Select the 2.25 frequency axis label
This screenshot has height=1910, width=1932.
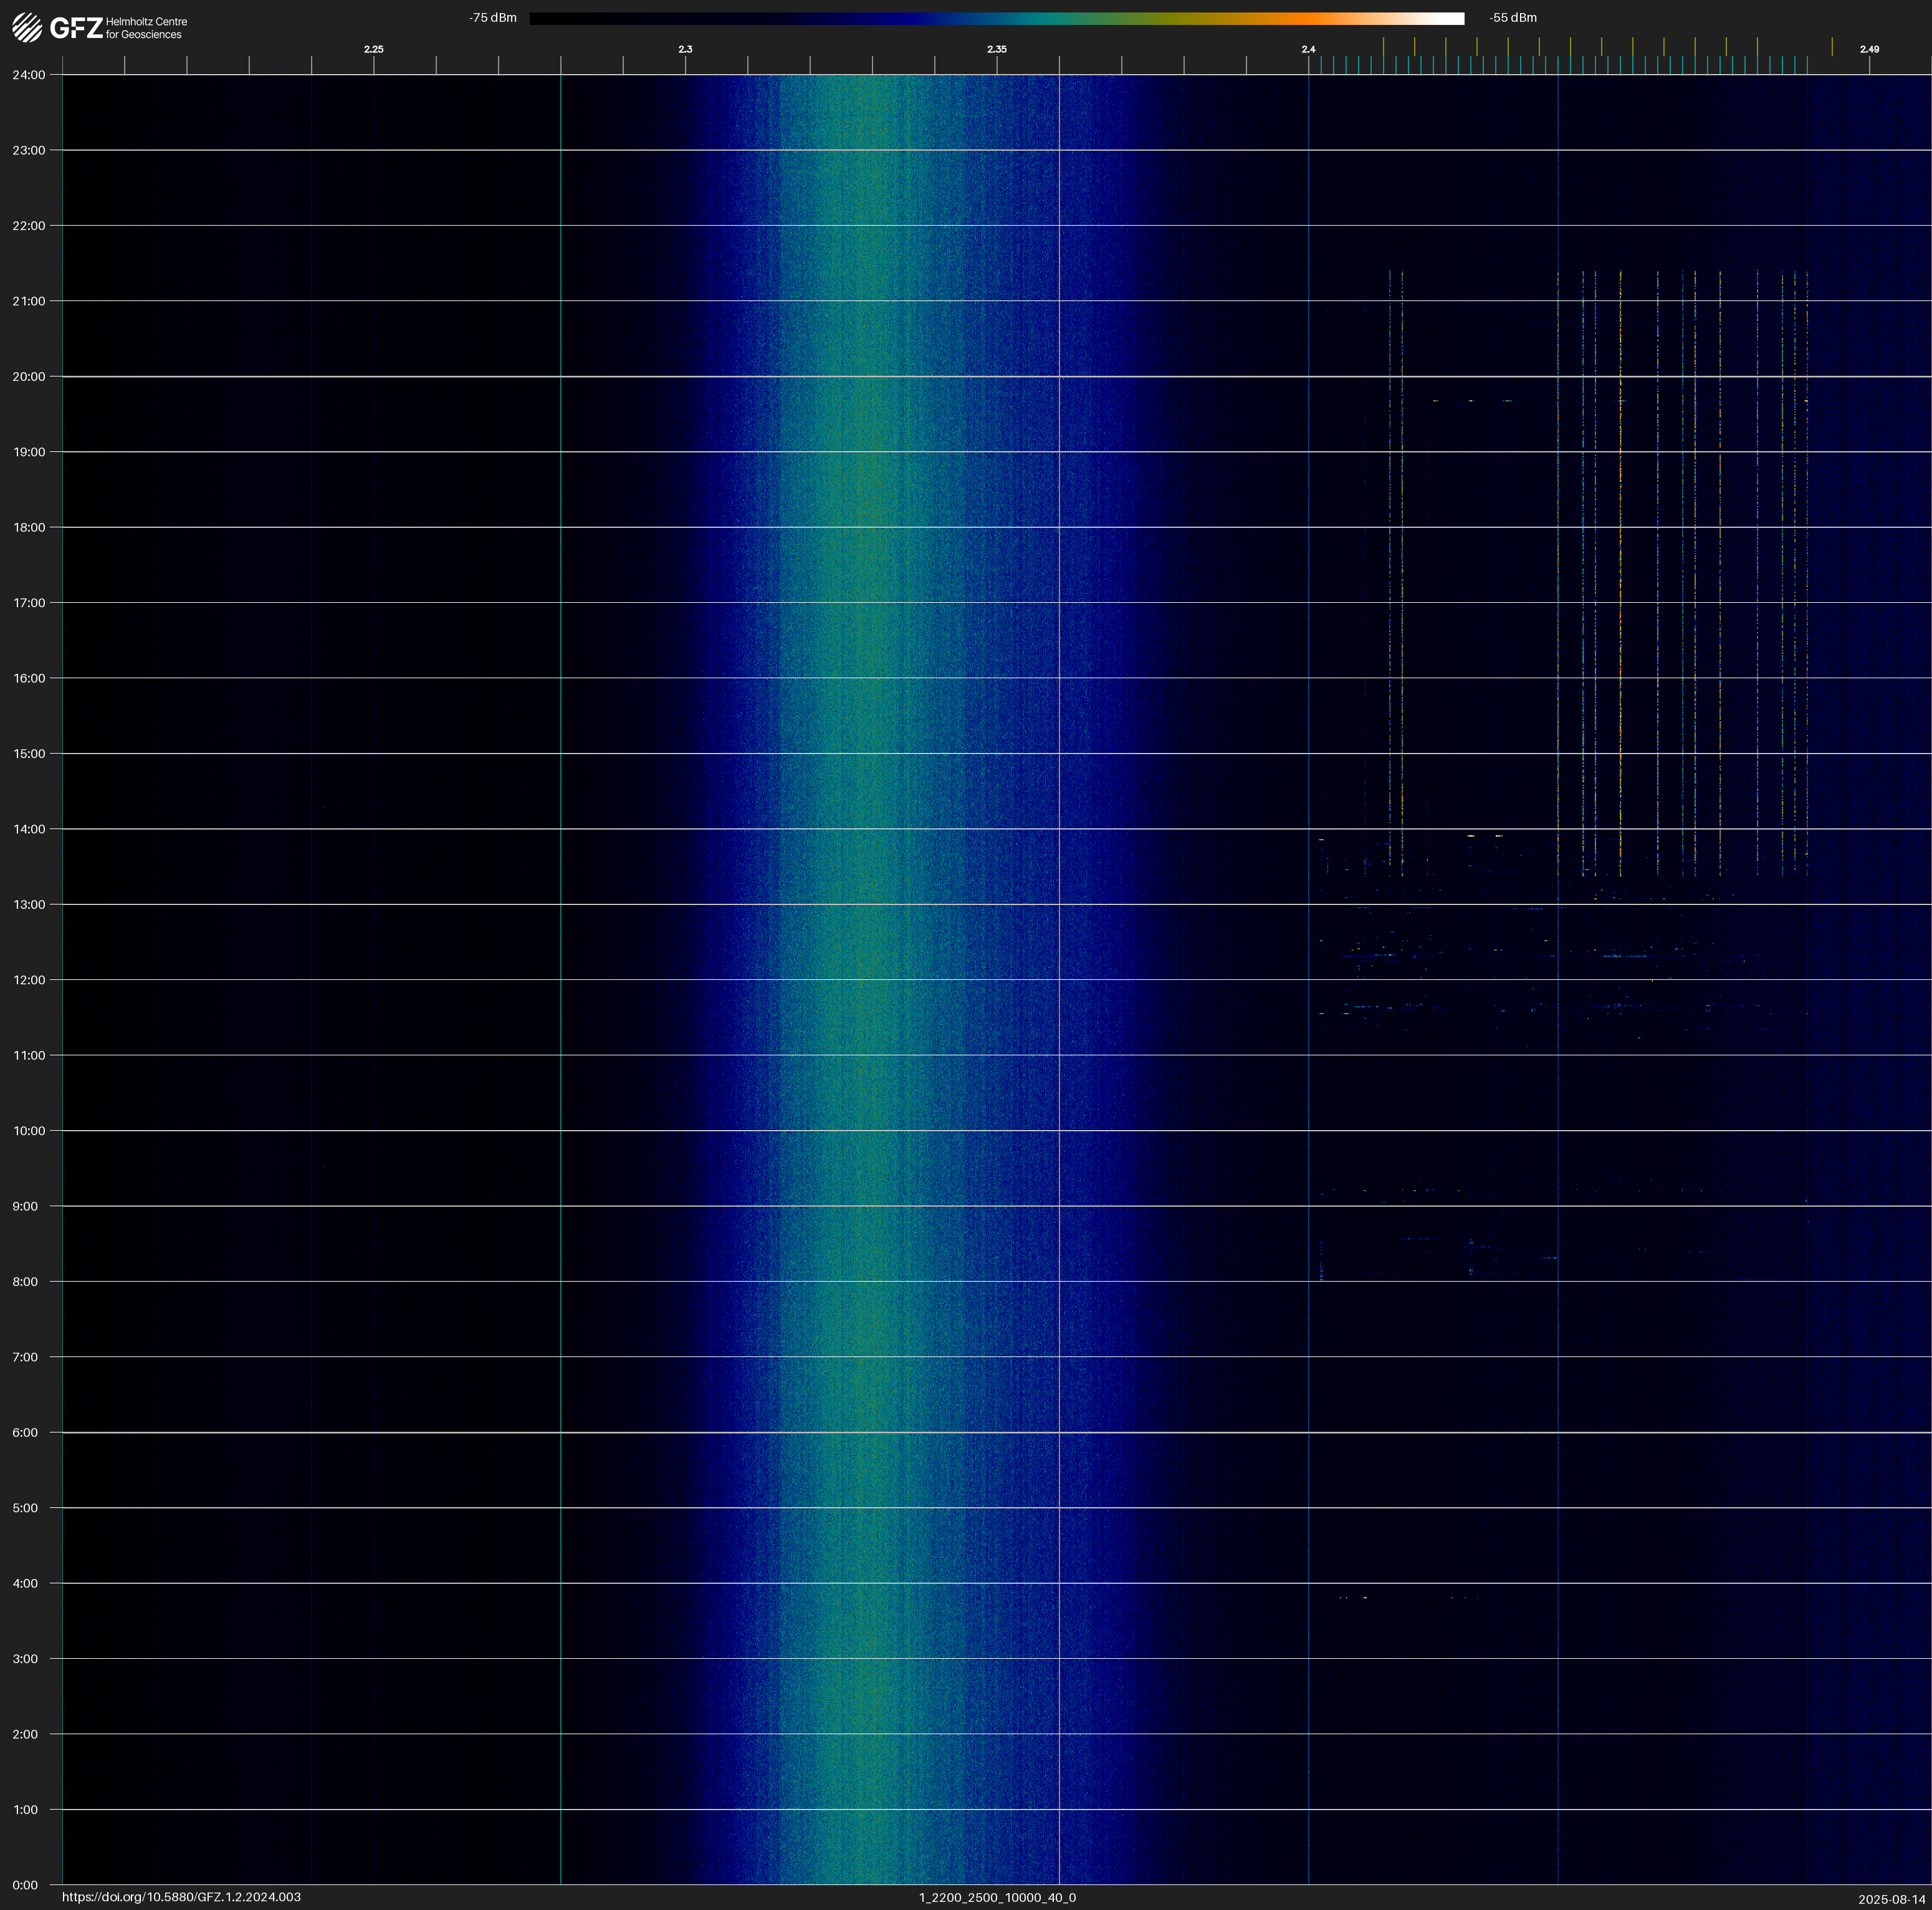pyautogui.click(x=373, y=49)
